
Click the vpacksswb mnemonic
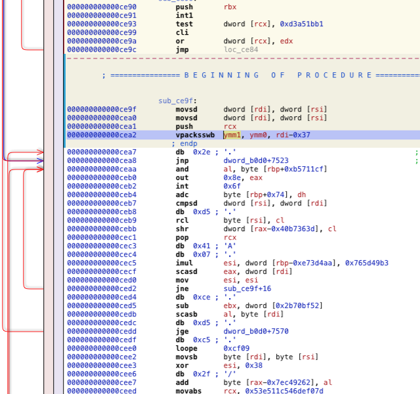click(195, 135)
